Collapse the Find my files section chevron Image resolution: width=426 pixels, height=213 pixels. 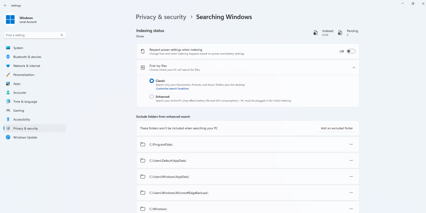(354, 68)
